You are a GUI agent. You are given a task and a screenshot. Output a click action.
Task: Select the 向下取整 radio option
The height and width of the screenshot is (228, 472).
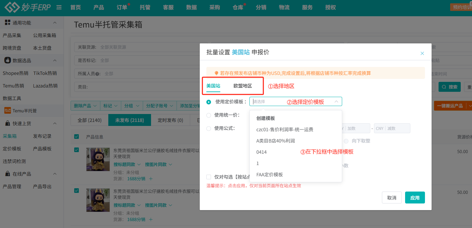pyautogui.click(x=346, y=141)
